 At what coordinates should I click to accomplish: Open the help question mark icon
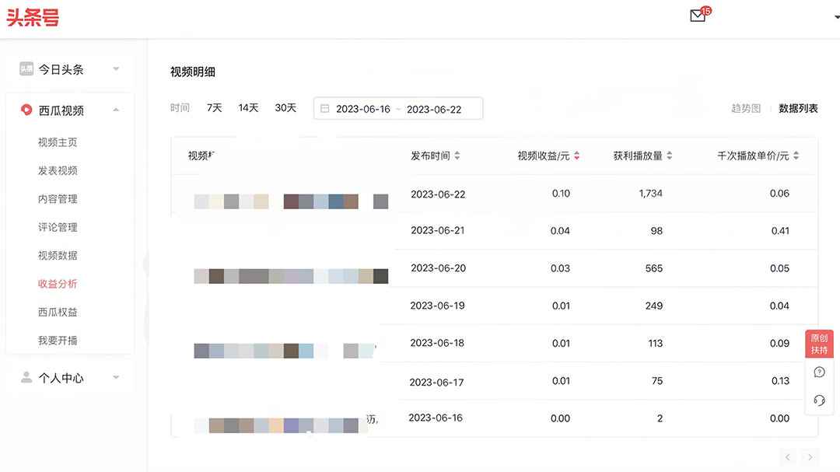(x=819, y=372)
